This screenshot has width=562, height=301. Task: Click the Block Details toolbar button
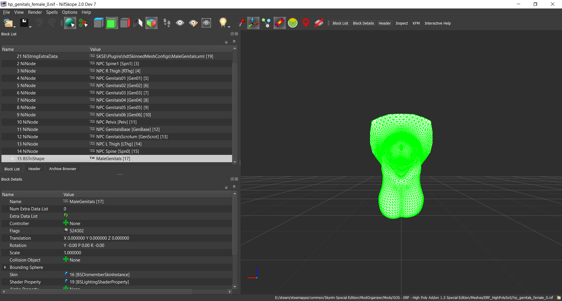(364, 23)
